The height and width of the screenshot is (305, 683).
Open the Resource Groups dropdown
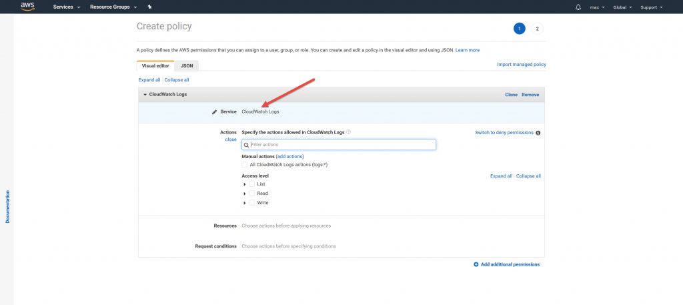click(113, 7)
